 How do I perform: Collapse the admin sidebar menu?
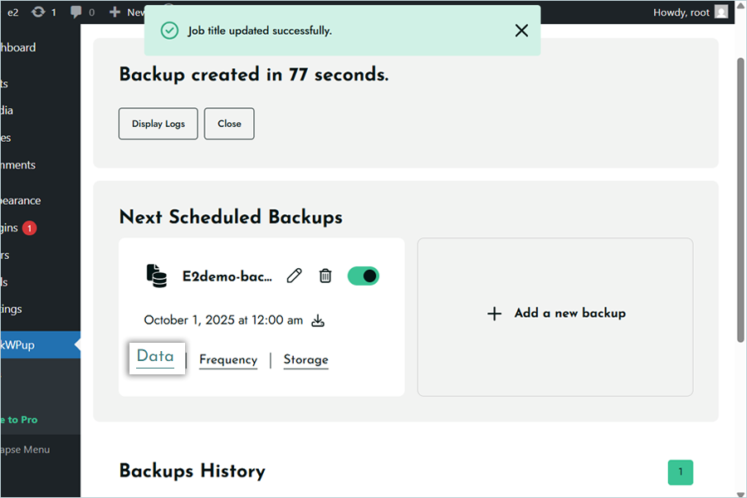coord(25,449)
